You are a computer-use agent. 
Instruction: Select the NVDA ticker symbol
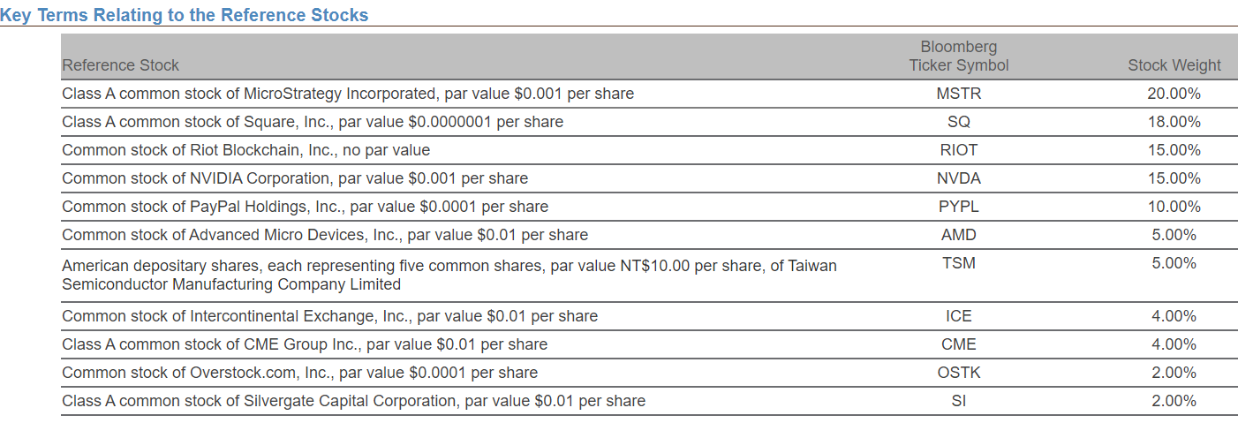click(959, 178)
